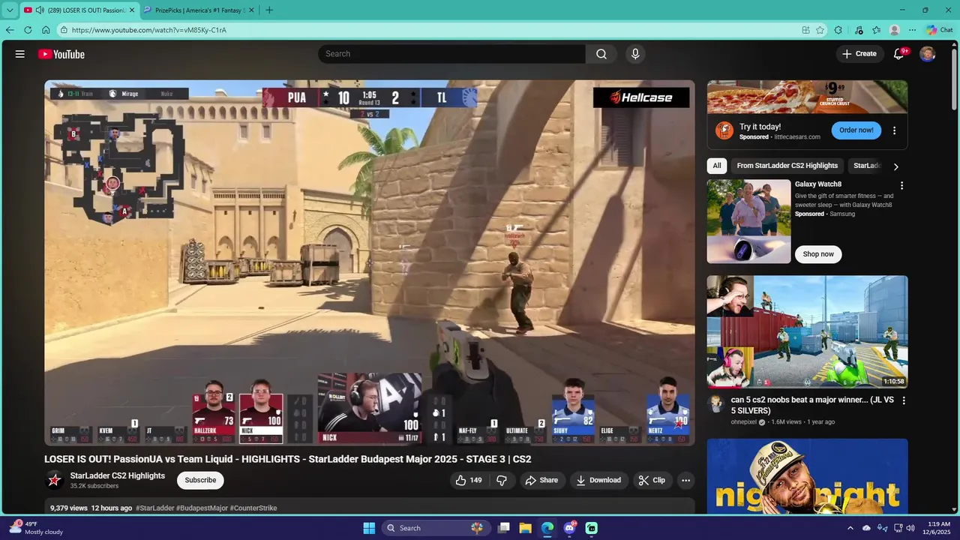The width and height of the screenshot is (960, 540).
Task: Switch to the LOSER IS OUT YouTube tab
Action: coord(79,10)
